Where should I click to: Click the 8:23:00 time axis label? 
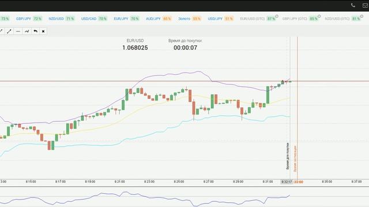pyautogui.click(x=149, y=182)
